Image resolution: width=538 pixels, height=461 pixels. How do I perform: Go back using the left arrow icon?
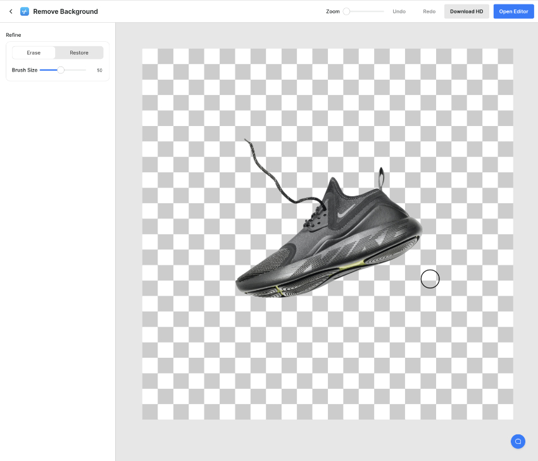click(x=11, y=11)
